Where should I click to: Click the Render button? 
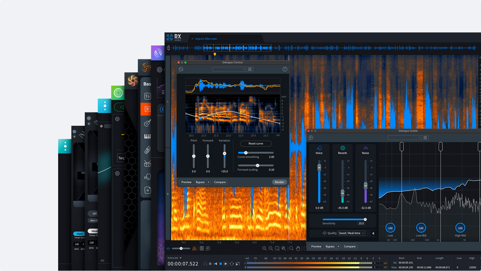click(x=279, y=182)
